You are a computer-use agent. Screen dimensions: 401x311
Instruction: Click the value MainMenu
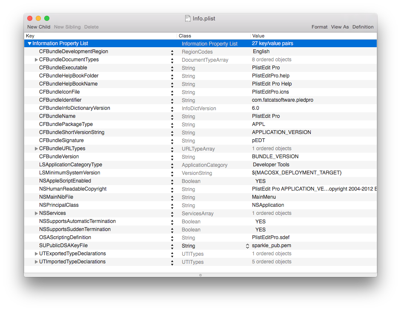pos(264,197)
